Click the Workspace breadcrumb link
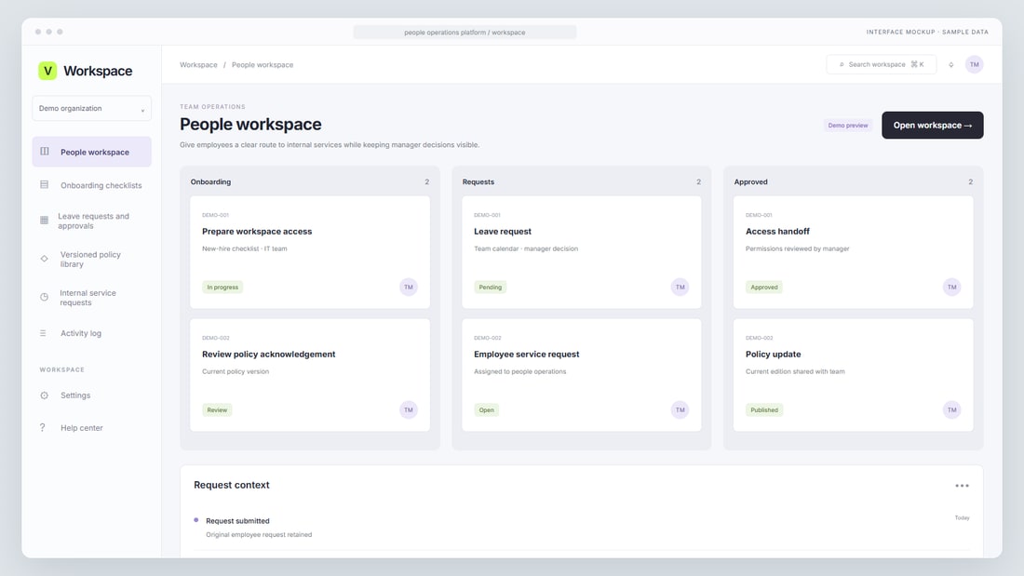Image resolution: width=1024 pixels, height=576 pixels. 198,64
